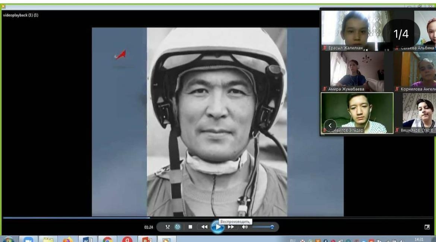The image size is (436, 242).
Task: Click the rewind (previous) button
Action: pyautogui.click(x=204, y=227)
